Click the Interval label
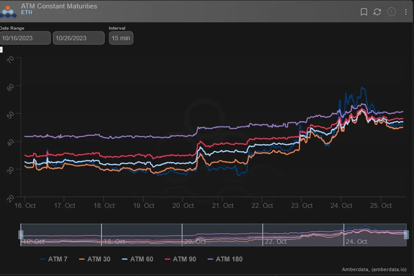414x276 pixels. [117, 28]
